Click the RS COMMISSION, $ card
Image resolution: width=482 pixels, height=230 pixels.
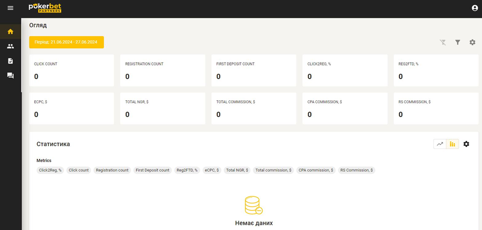(x=436, y=108)
